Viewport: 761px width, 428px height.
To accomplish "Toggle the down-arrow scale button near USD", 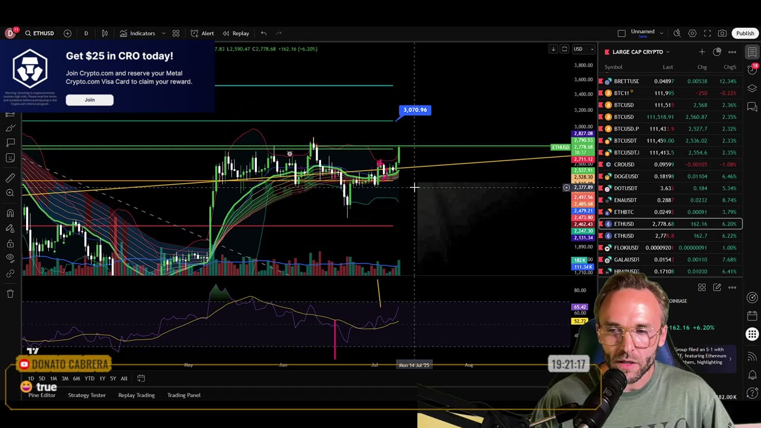I will (553, 49).
